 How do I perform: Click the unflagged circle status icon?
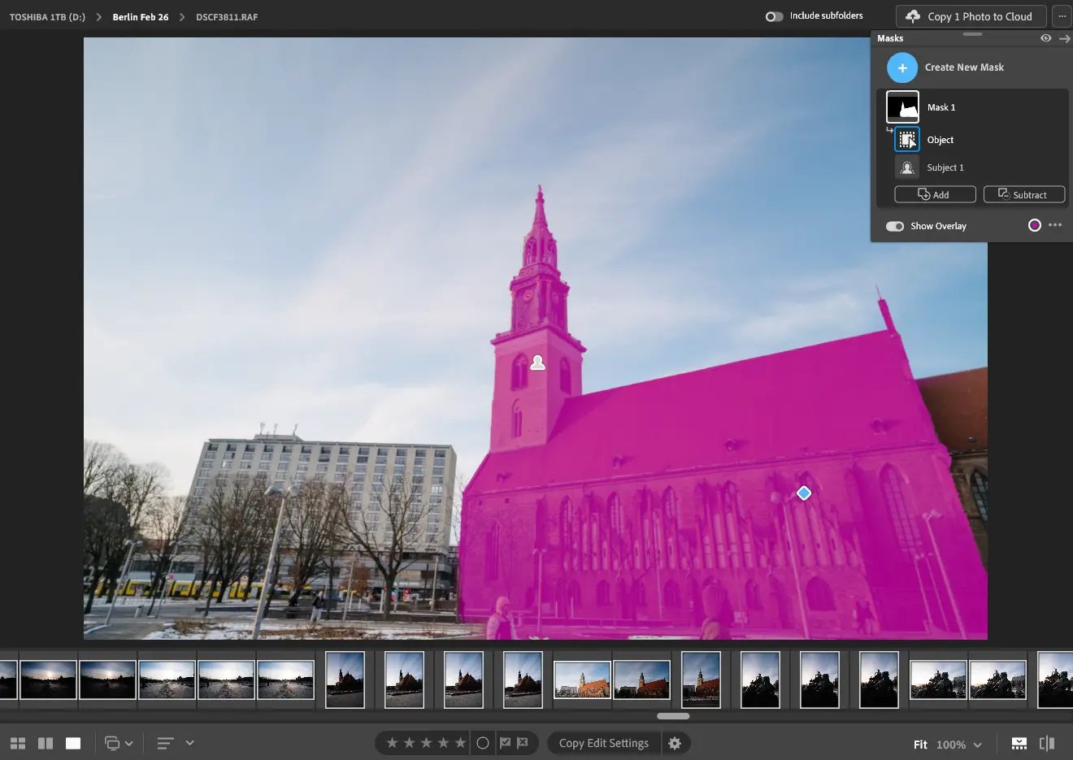click(483, 743)
